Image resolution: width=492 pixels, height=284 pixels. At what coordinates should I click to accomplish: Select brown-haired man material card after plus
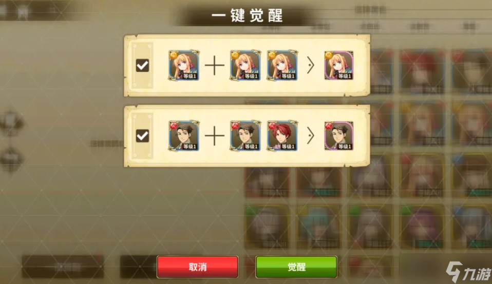[245, 135]
